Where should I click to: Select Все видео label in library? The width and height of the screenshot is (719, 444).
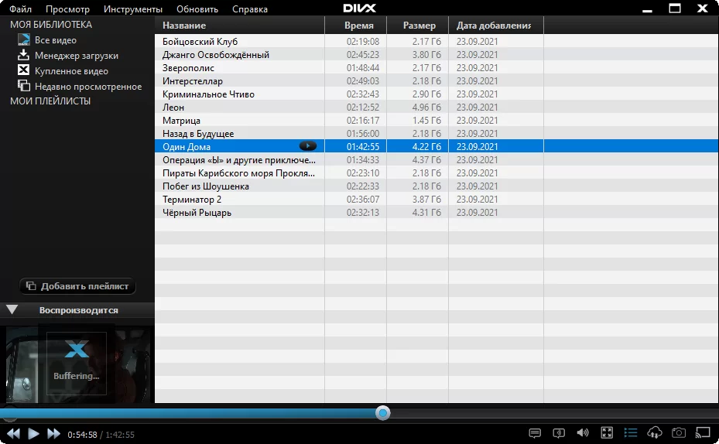coord(56,40)
